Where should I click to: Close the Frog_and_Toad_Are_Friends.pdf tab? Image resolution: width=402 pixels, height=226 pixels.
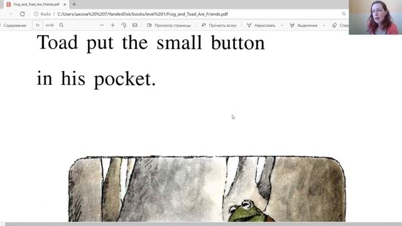click(x=65, y=4)
